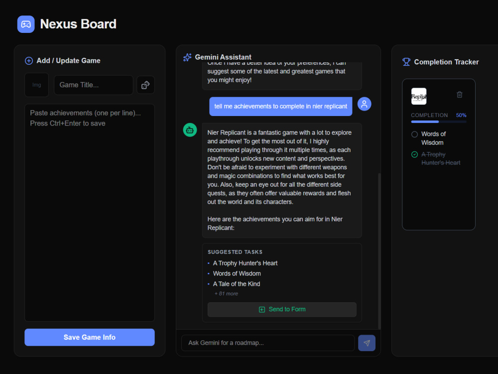
Task: Click the trophy icon beside Completion Tracker
Action: pos(406,62)
